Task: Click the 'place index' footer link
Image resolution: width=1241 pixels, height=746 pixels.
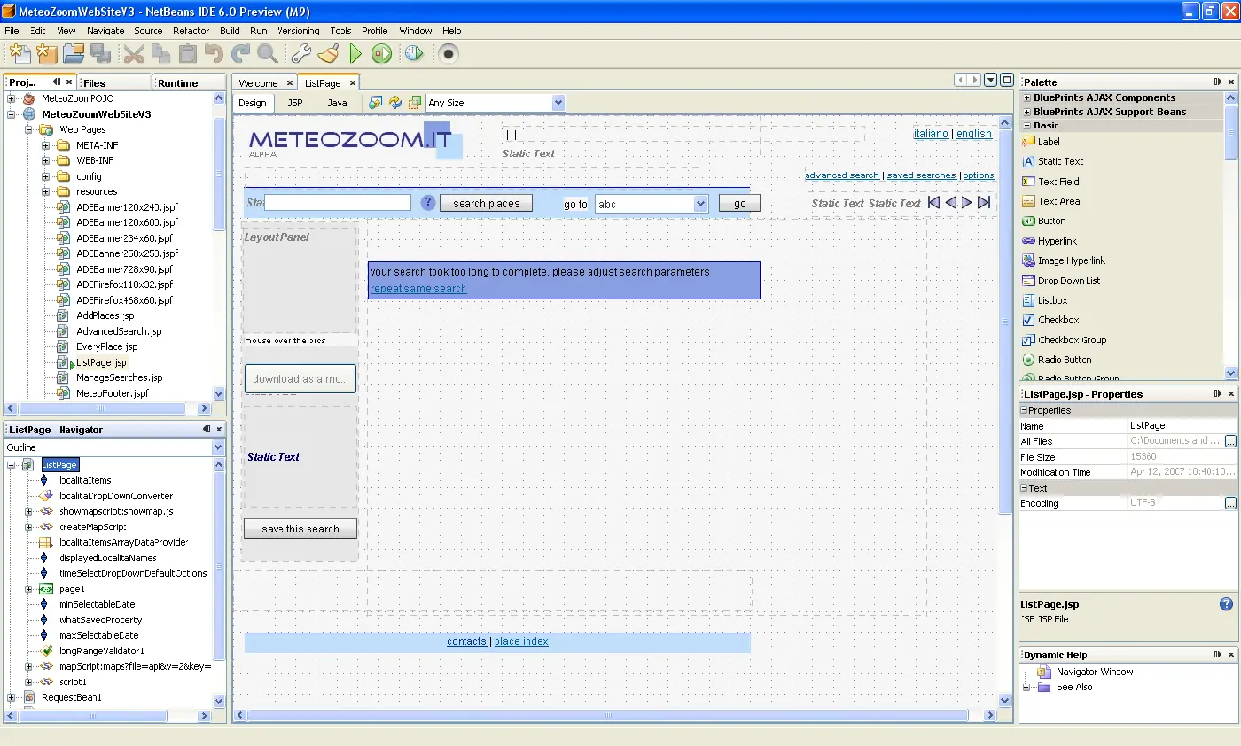Action: [x=521, y=641]
